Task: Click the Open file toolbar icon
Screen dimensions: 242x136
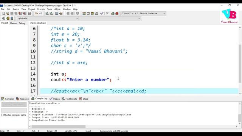Action: 8,14
